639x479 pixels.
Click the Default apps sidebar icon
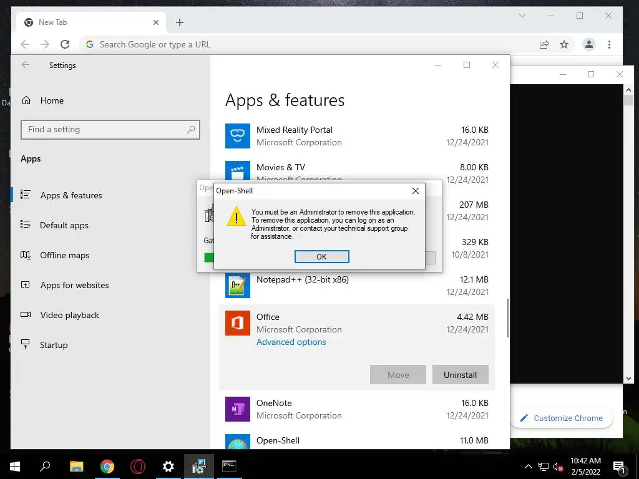(x=26, y=225)
